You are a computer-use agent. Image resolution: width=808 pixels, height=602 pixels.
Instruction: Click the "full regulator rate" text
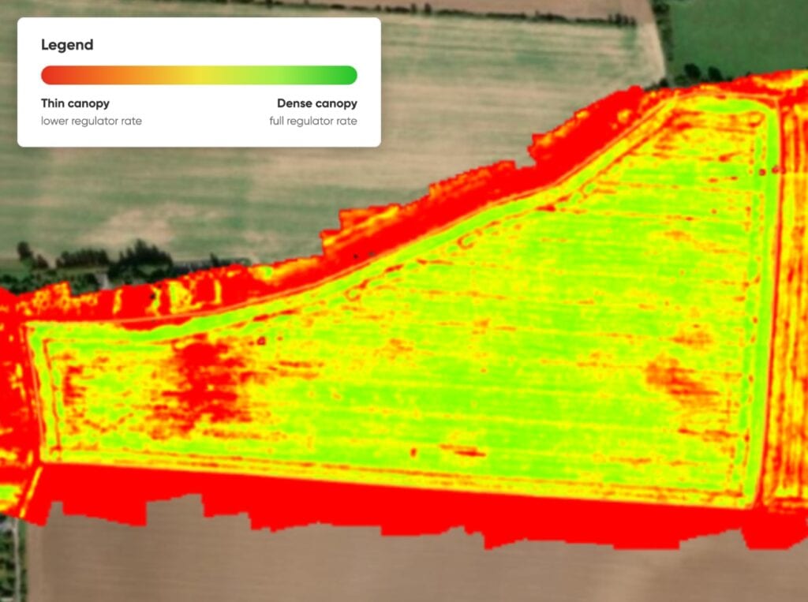point(312,122)
